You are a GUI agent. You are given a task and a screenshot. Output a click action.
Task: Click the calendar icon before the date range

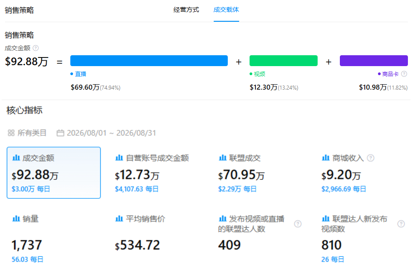60,133
